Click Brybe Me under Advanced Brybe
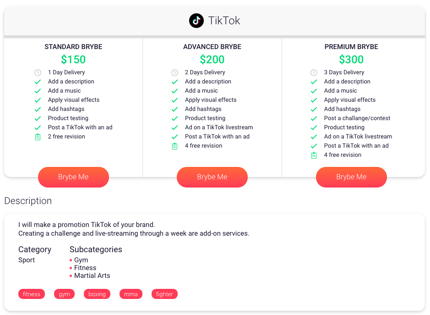Image resolution: width=430 pixels, height=315 pixels. [212, 177]
